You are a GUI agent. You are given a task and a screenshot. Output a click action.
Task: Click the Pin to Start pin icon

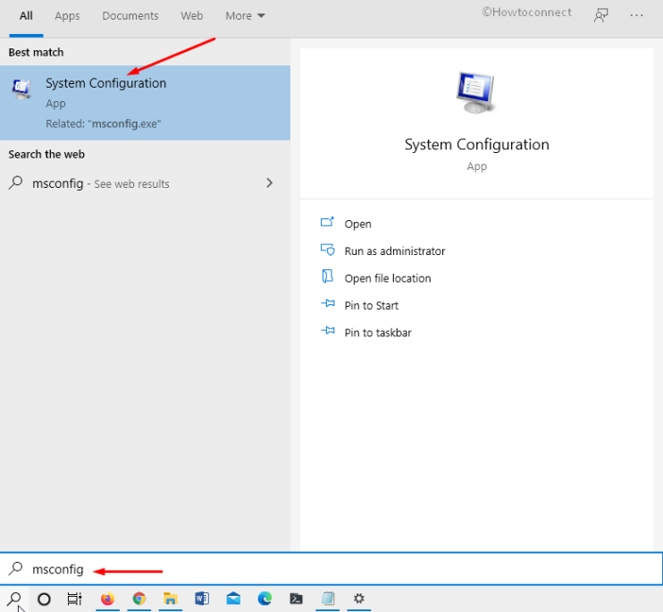pyautogui.click(x=328, y=303)
